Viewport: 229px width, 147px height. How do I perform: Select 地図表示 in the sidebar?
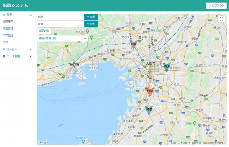point(8,22)
